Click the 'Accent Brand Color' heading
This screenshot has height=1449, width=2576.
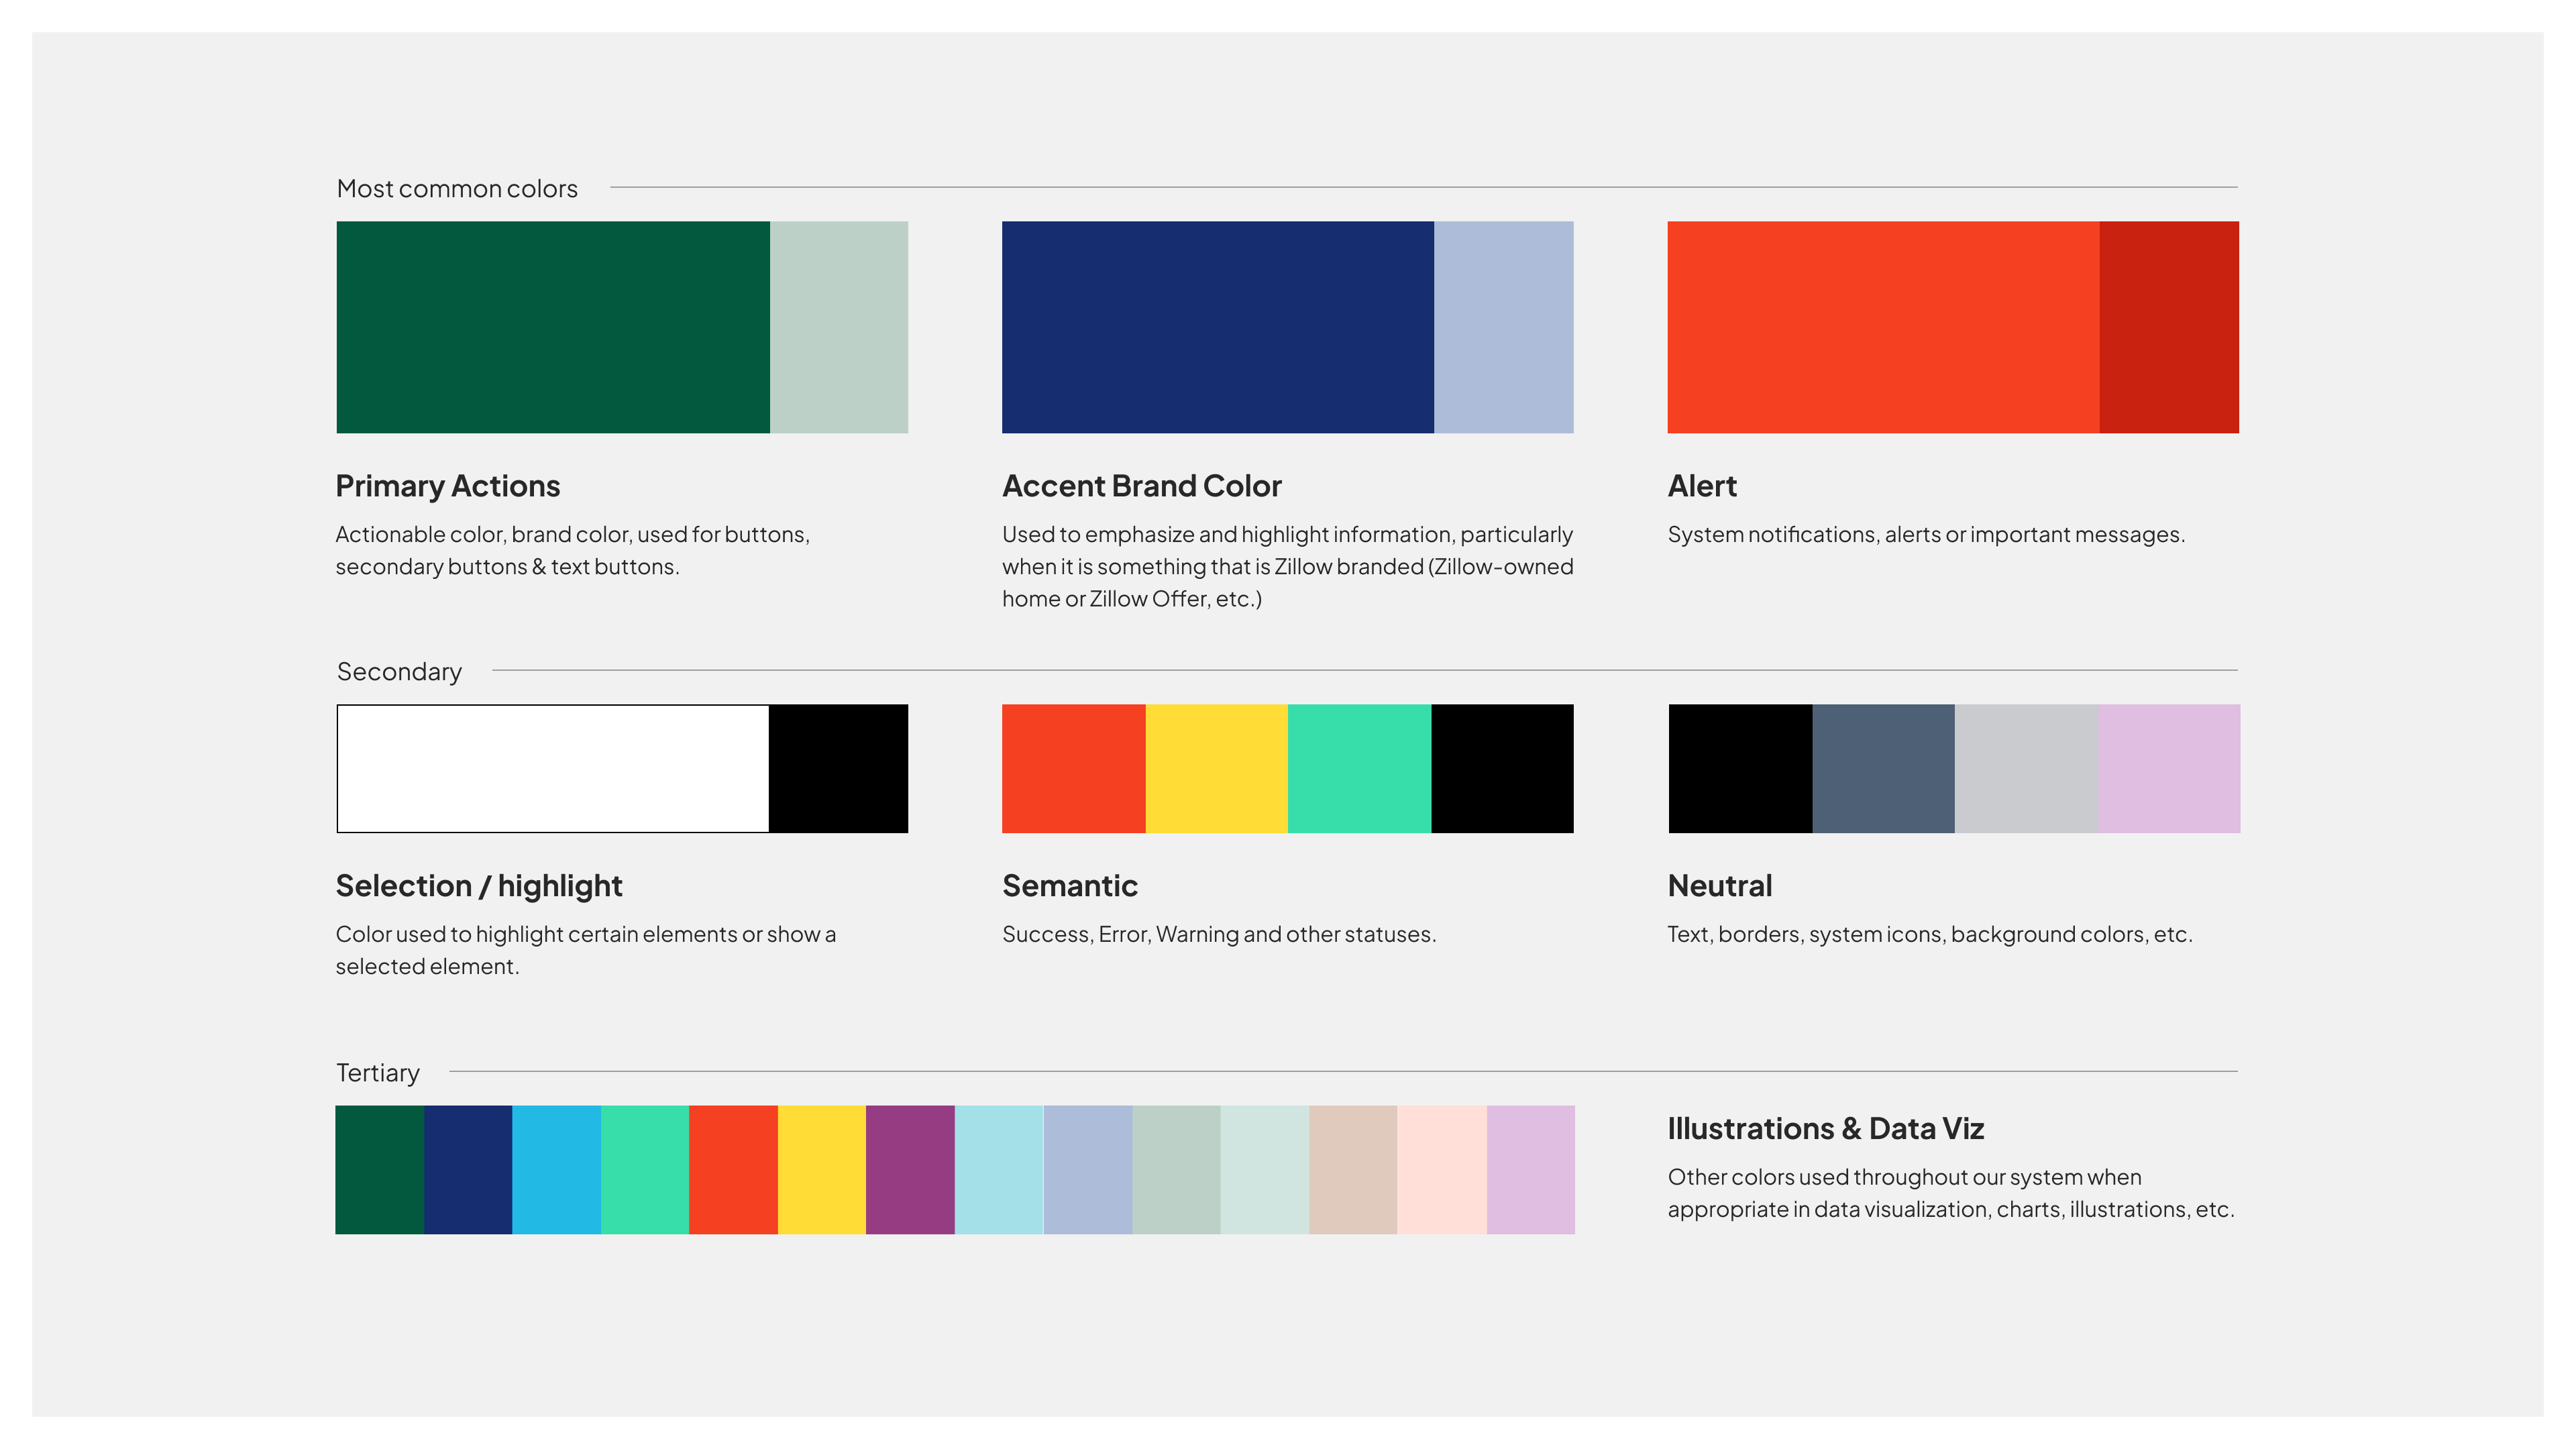(1142, 486)
